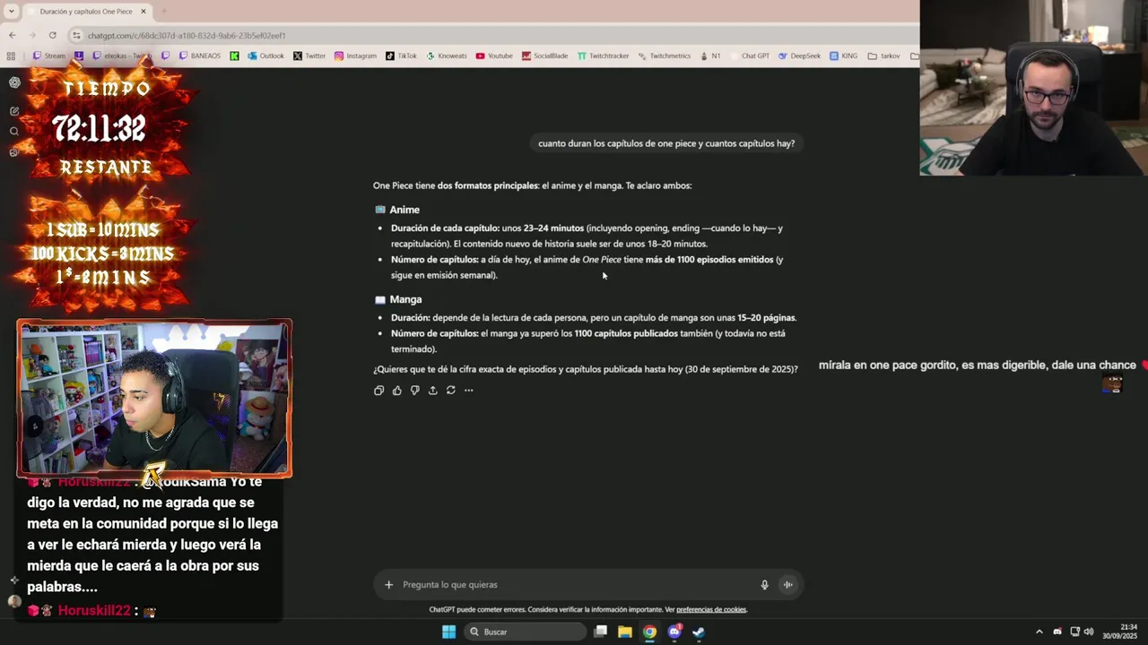Viewport: 1148px width, 645px height.
Task: Start microphone dictation in prompt box
Action: click(x=764, y=585)
